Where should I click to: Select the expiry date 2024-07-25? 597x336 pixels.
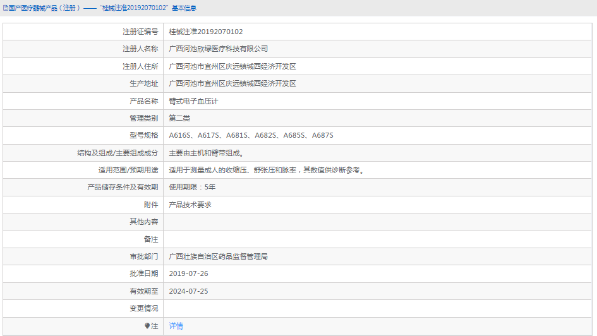[x=188, y=292]
